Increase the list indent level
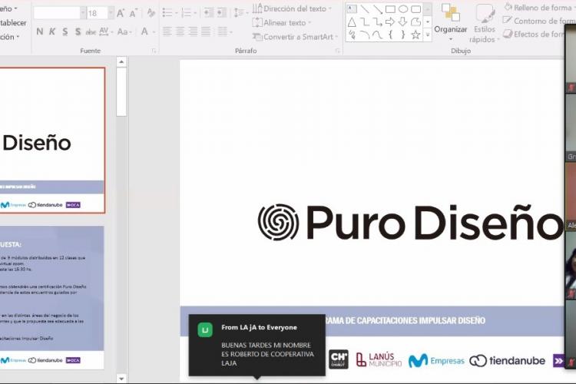This screenshot has height=384, width=576. [x=222, y=13]
